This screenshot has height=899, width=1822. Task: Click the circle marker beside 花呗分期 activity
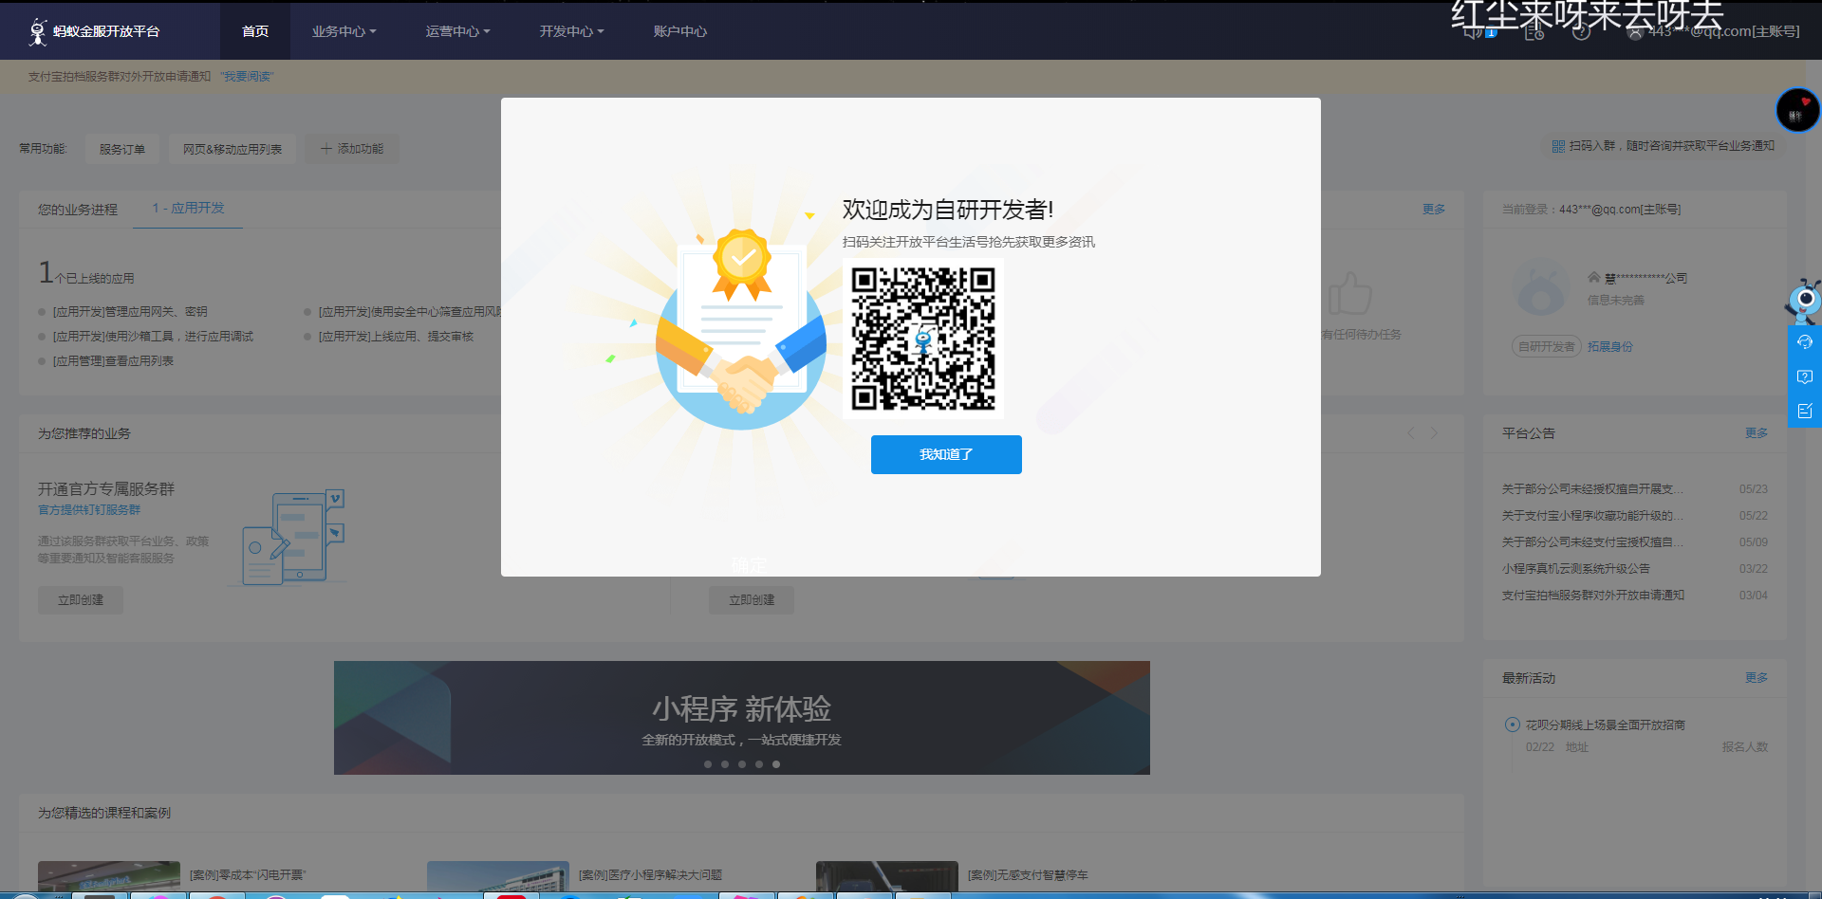(1513, 725)
